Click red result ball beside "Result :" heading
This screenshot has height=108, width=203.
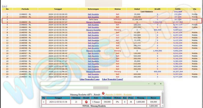[103, 93]
